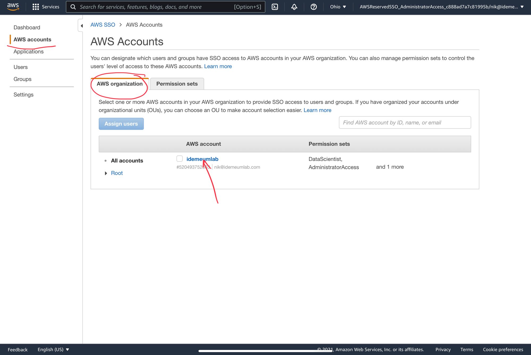Screen dimensions: 531x355
Task: Click the AdministratorAccess permission set text
Action: click(x=334, y=167)
